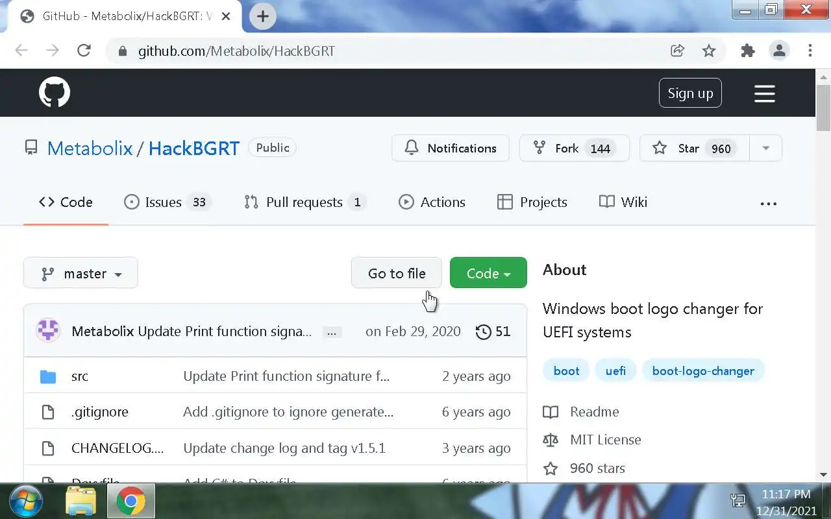Viewport: 831px width, 519px height.
Task: Open the Star lists dropdown arrow
Action: coord(765,149)
